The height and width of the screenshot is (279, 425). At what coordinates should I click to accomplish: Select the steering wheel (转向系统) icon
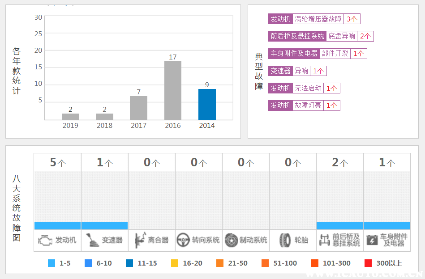click(x=183, y=240)
